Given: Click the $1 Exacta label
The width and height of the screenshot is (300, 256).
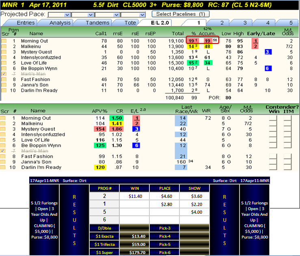Looking at the screenshot, I should 104,236.
